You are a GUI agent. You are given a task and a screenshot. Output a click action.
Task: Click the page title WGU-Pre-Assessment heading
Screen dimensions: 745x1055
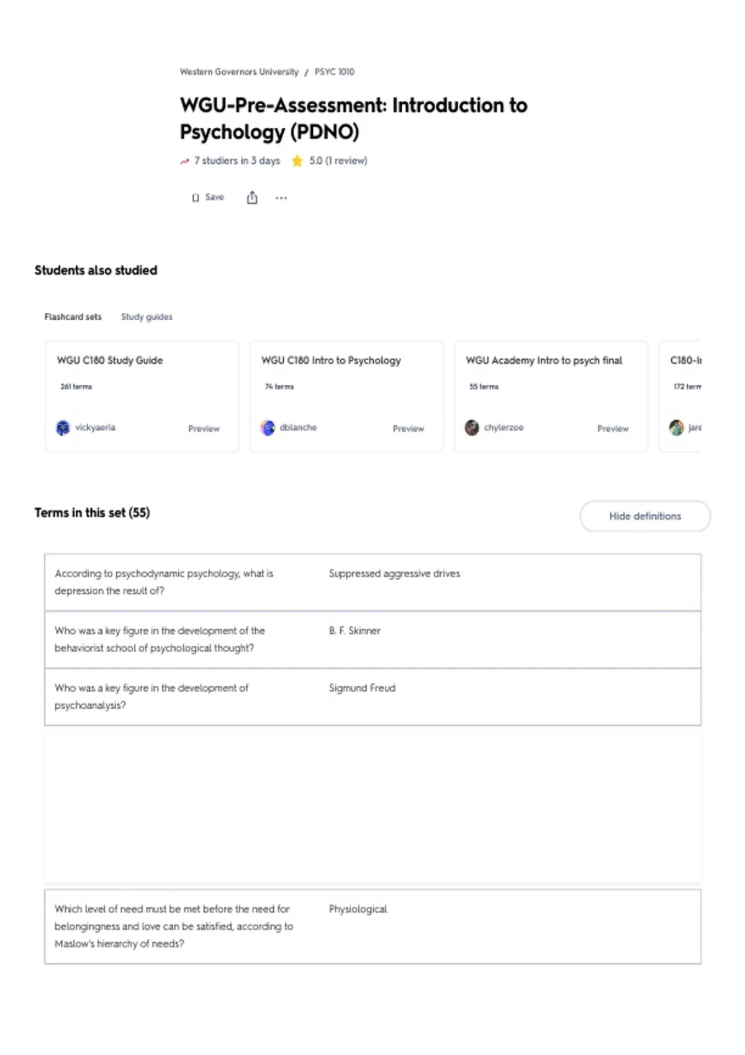(353, 119)
